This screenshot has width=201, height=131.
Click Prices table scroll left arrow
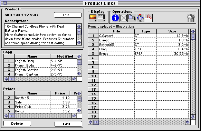[6, 116]
